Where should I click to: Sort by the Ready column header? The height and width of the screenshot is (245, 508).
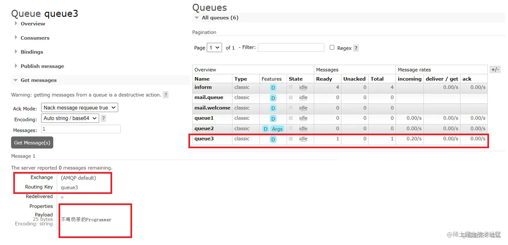[324, 79]
